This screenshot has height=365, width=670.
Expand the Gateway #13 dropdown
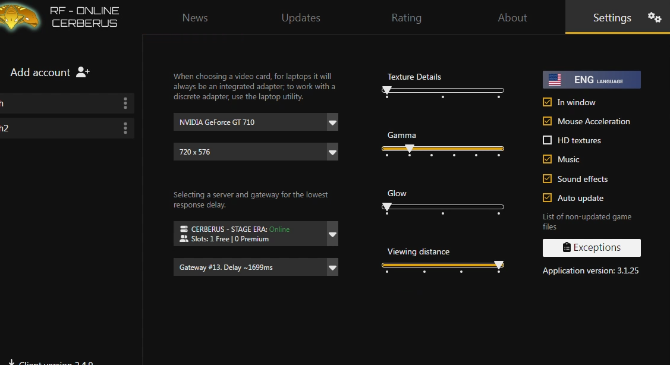(x=332, y=268)
